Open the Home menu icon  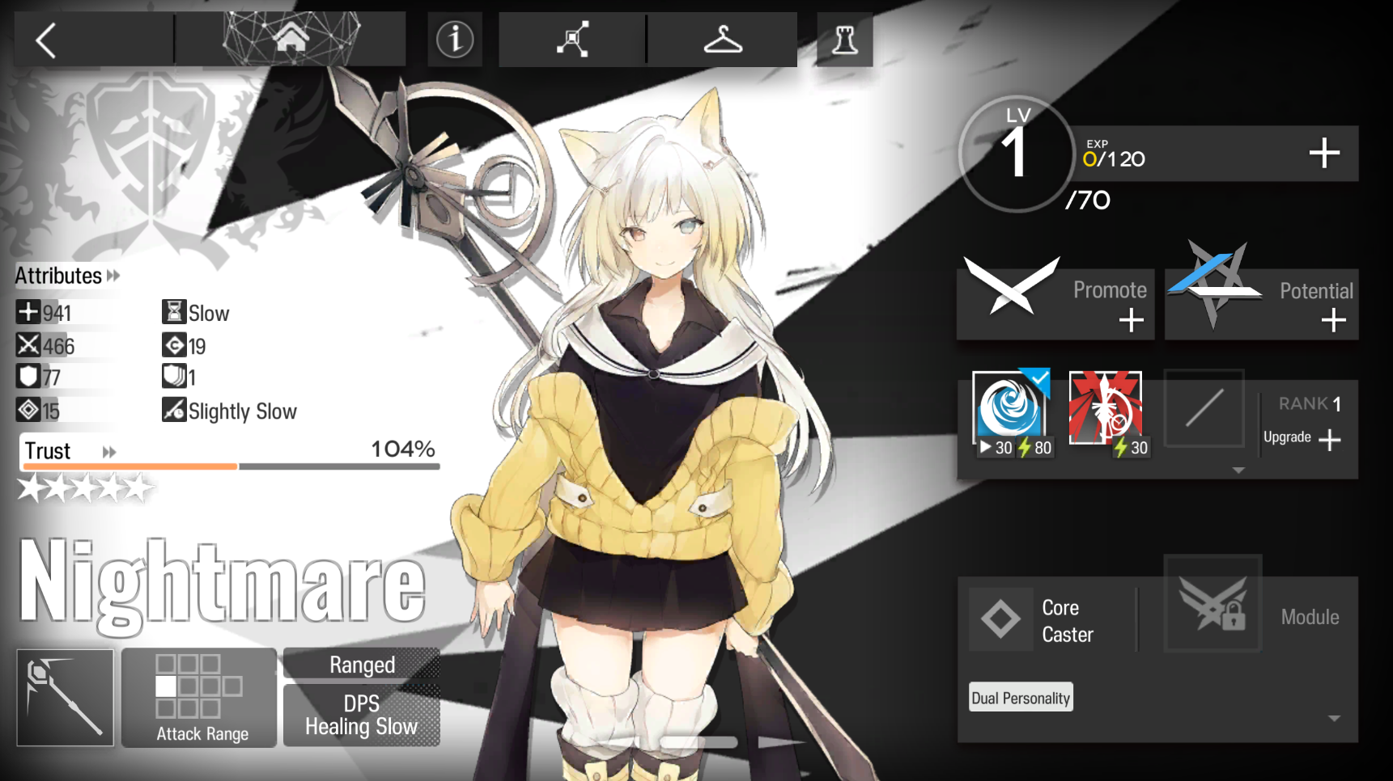point(291,38)
